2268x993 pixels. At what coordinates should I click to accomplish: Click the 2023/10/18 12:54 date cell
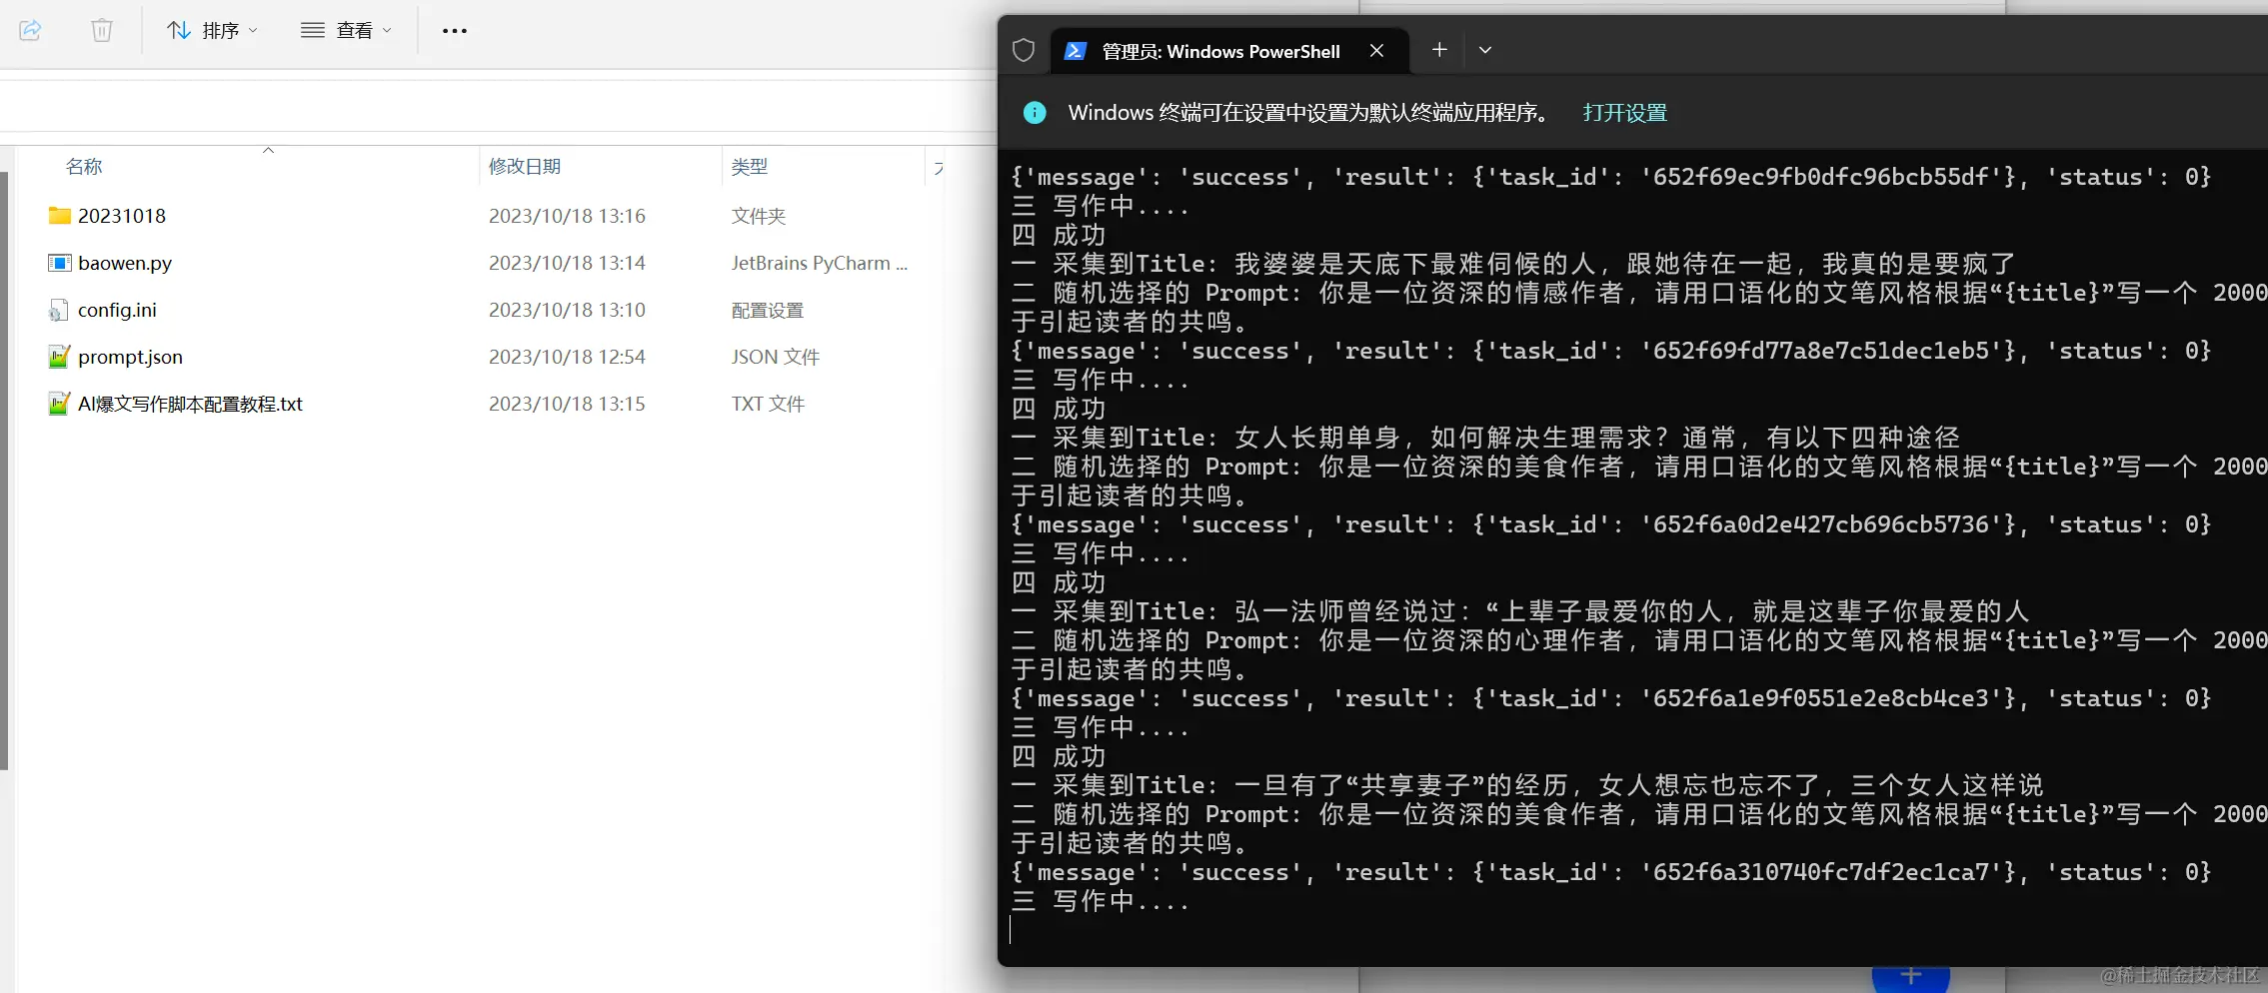tap(567, 357)
